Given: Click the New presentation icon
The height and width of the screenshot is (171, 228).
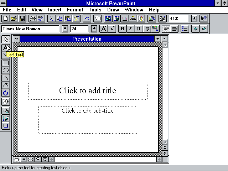Looking at the screenshot, I should coord(6,19).
